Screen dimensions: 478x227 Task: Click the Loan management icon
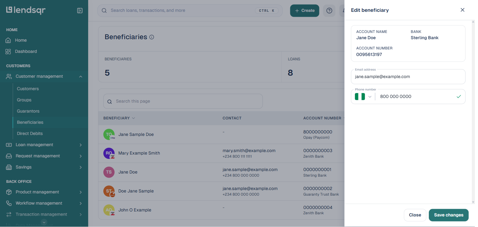[x=9, y=145]
